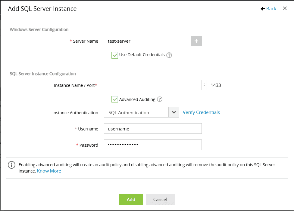294x211 pixels.
Task: Click the required asterisk beside Password
Action: click(77, 145)
